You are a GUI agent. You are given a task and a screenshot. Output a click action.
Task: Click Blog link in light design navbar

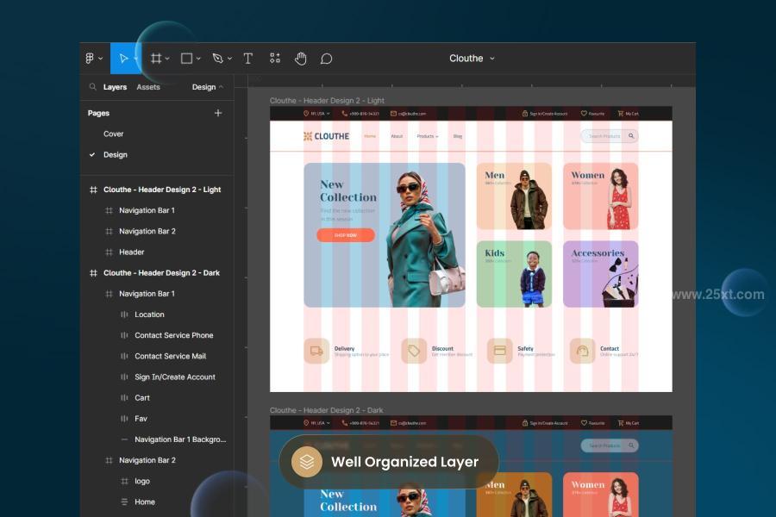click(x=458, y=136)
